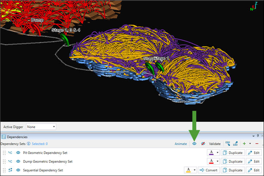Click Animate in the Dependencies toolbar
The height and width of the screenshot is (176, 264).
[x=181, y=144]
